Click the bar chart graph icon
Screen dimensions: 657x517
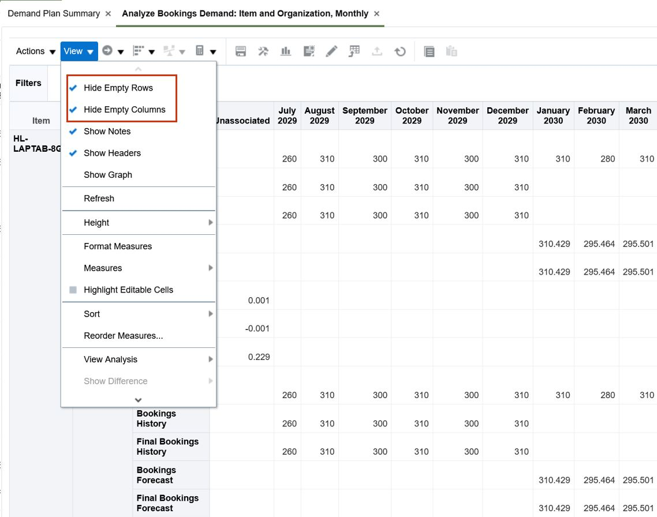tap(286, 51)
